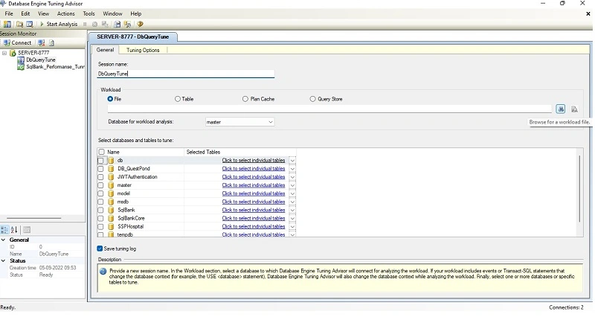
Task: Click the binoculars Browse workload file icon
Action: (561, 109)
